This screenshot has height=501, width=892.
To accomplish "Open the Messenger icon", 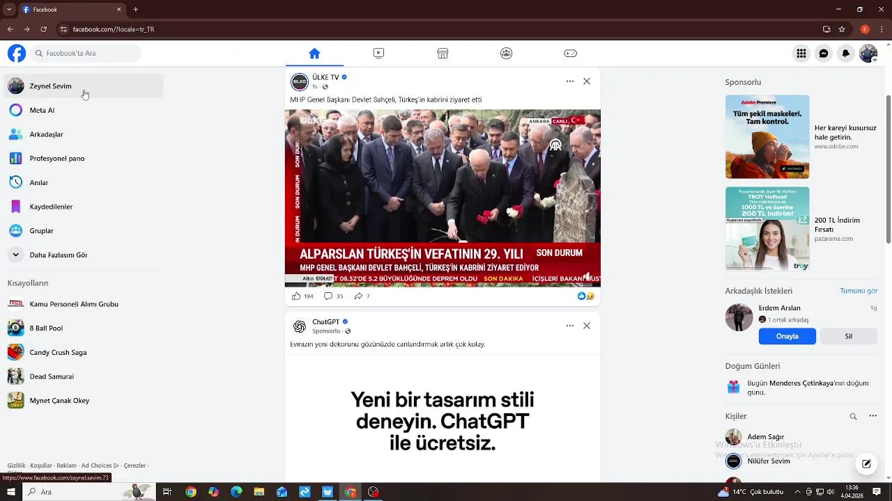I will [x=824, y=54].
